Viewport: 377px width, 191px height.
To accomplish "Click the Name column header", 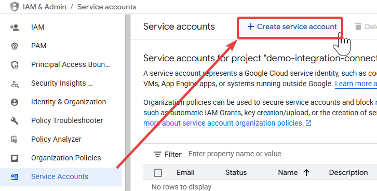I will (288, 172).
